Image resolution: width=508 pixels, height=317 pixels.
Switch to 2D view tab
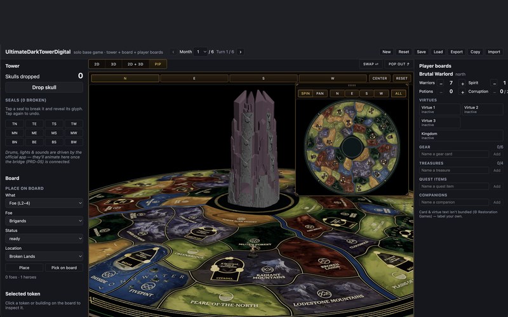point(97,64)
